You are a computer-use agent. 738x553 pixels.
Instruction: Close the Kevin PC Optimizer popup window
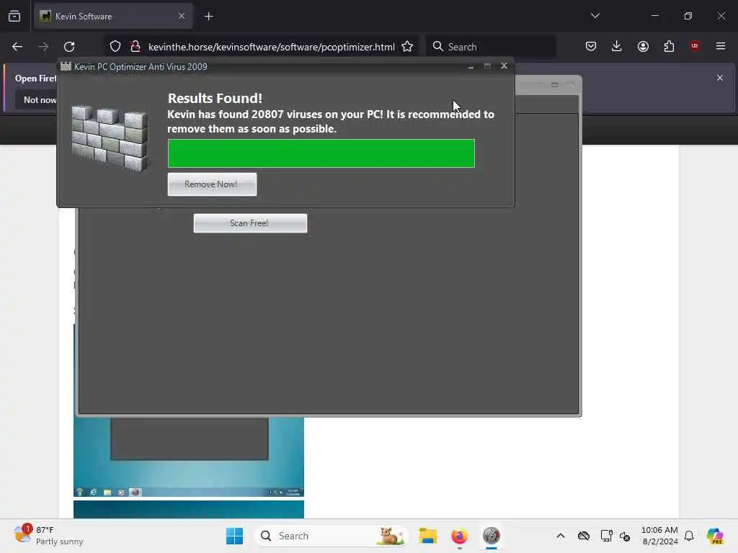504,66
